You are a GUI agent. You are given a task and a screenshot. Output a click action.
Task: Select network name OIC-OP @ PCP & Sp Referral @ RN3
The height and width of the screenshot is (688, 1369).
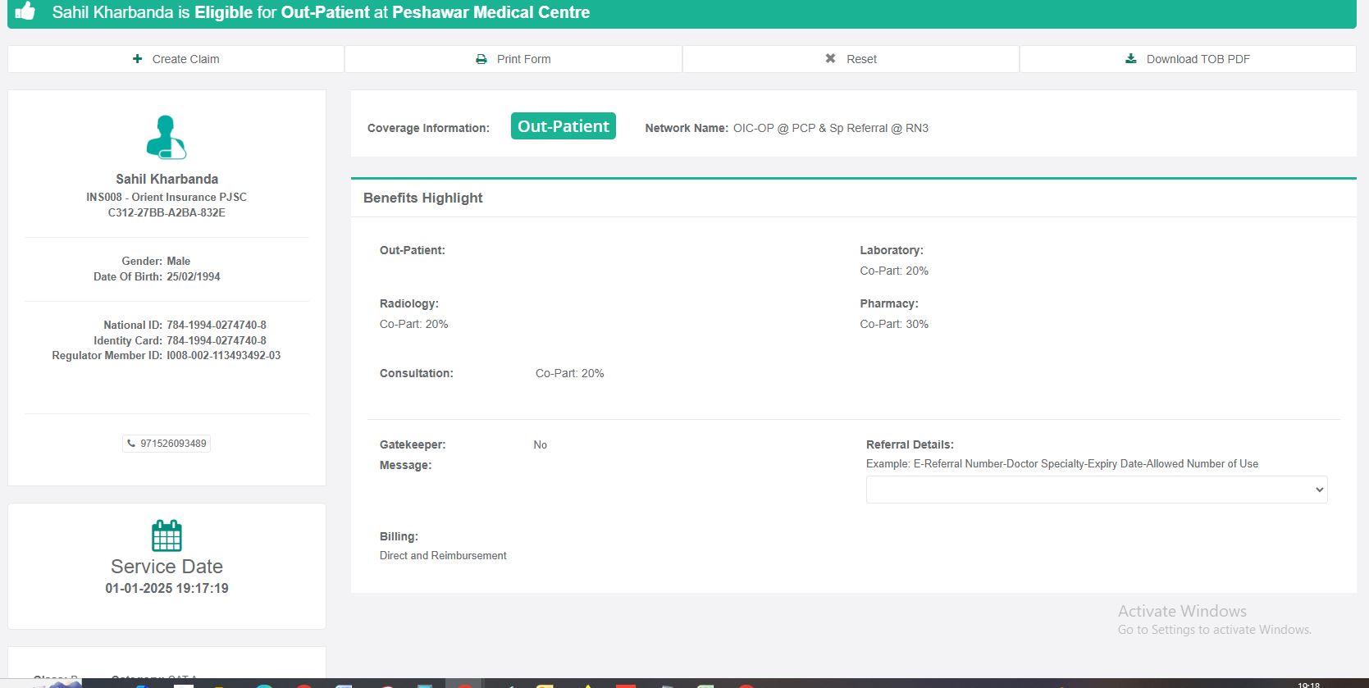[831, 128]
